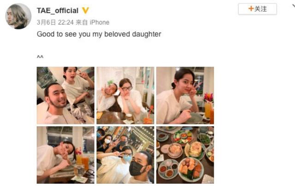Click the orange V verified badge

coord(85,10)
